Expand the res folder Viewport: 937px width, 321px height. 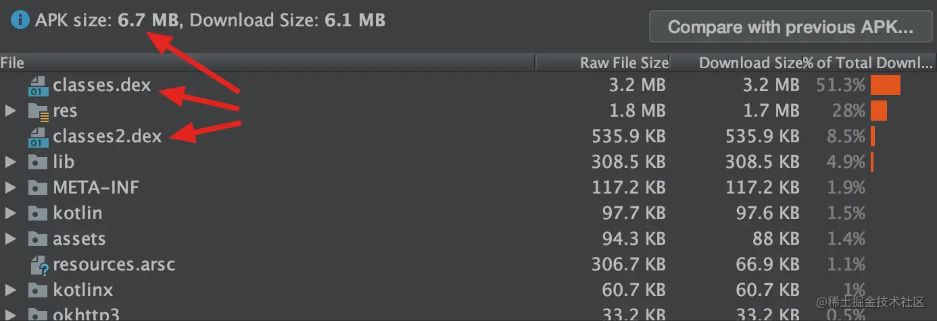click(x=9, y=111)
